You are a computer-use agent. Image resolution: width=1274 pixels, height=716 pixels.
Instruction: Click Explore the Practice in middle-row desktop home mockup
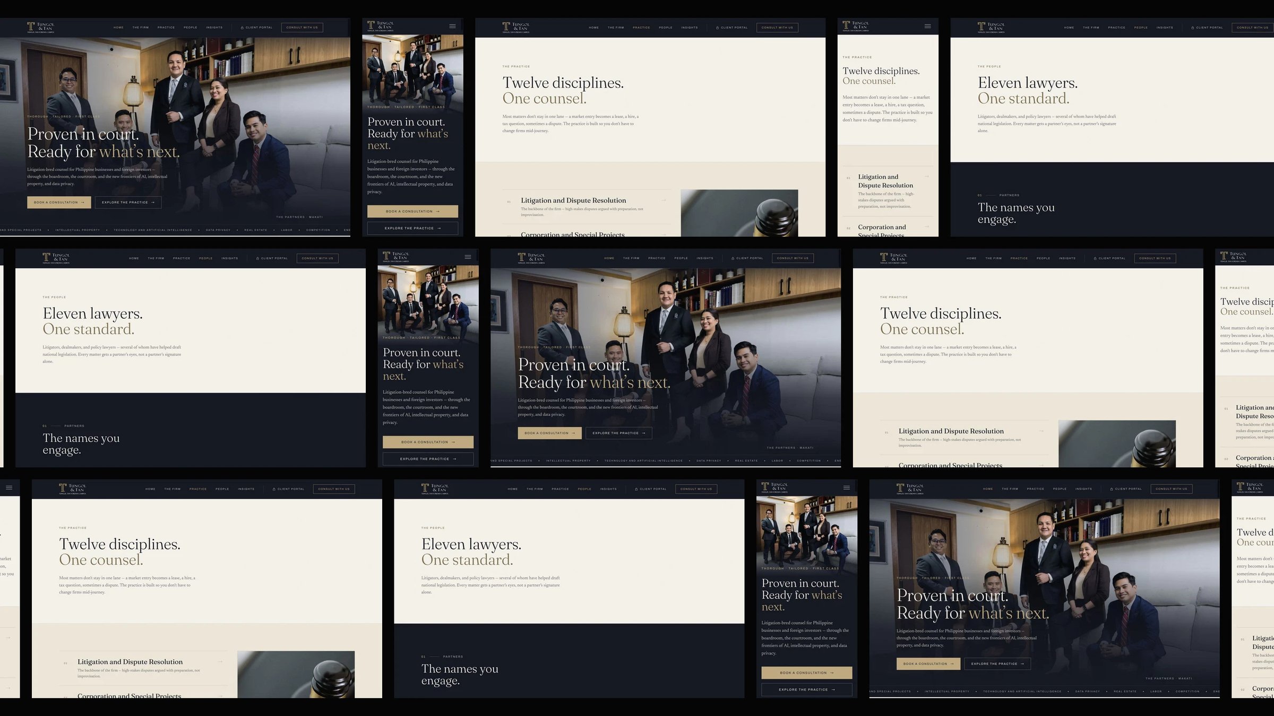[x=619, y=433]
